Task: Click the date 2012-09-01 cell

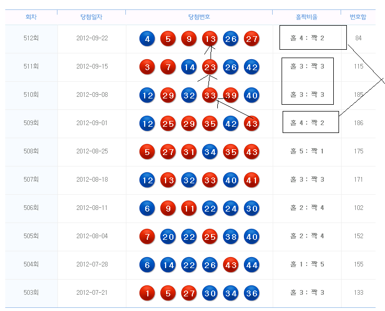Action: pos(92,123)
